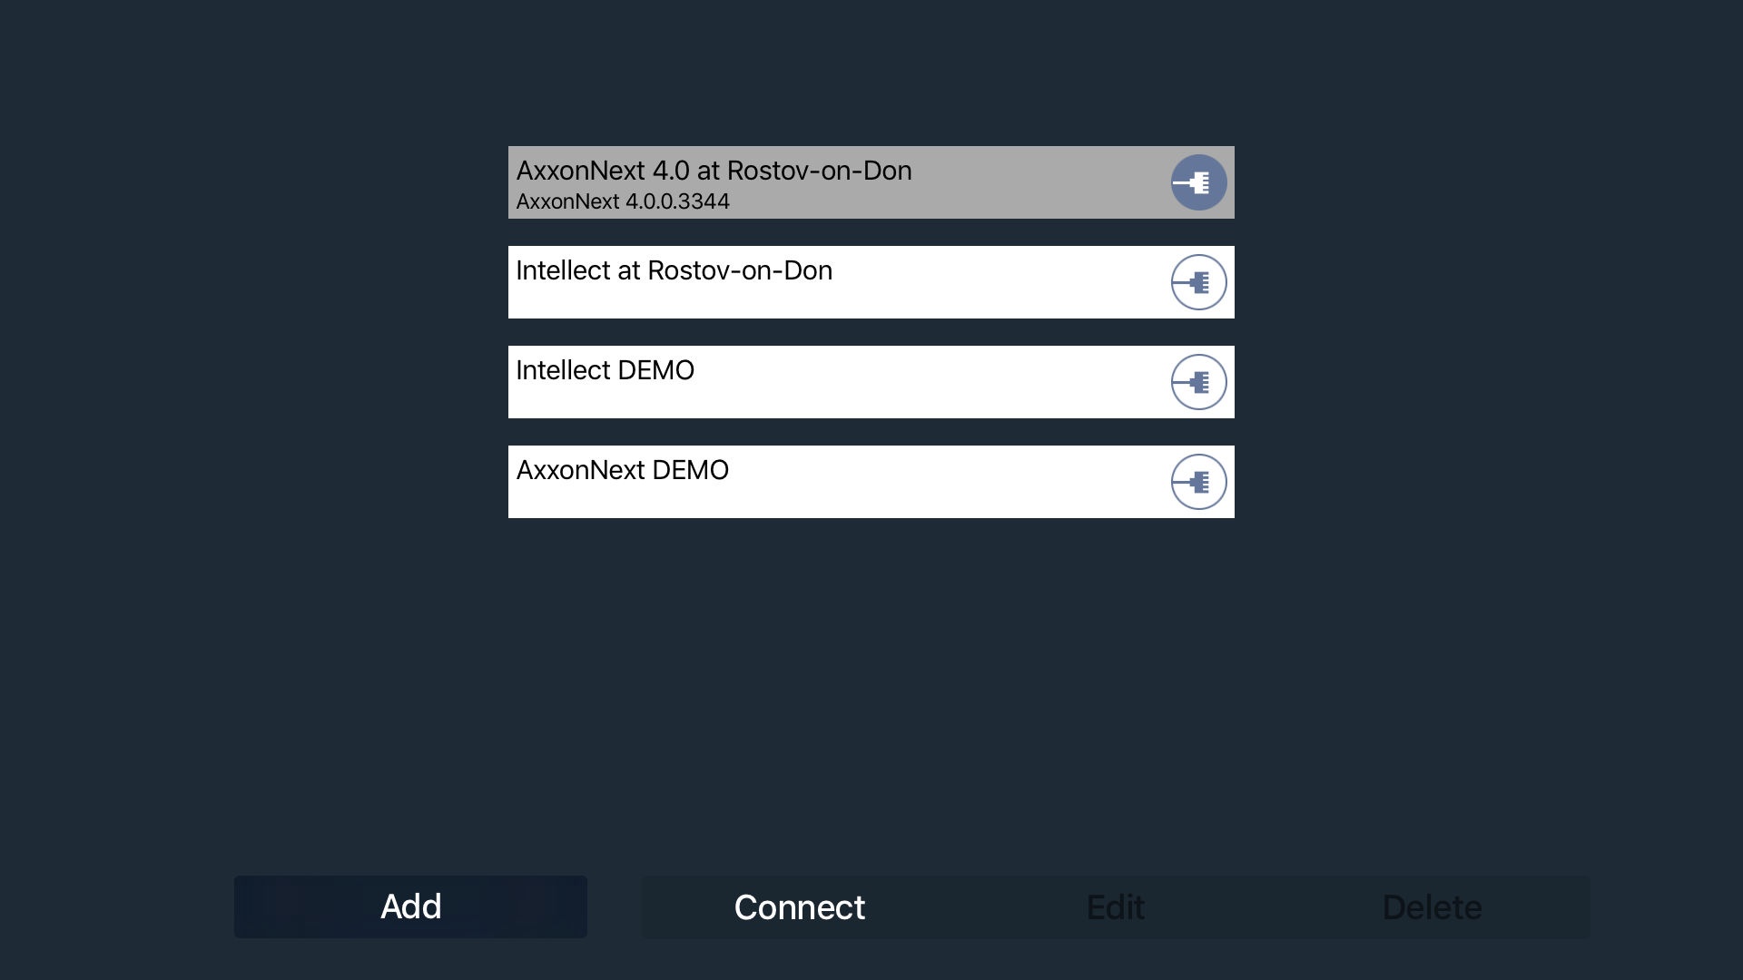Click the plug icon beside Intellect at Rostov-on-Don
Screen dimensions: 1743x980
click(x=1198, y=282)
